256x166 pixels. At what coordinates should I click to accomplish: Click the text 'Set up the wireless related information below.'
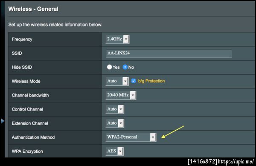[x=55, y=25]
